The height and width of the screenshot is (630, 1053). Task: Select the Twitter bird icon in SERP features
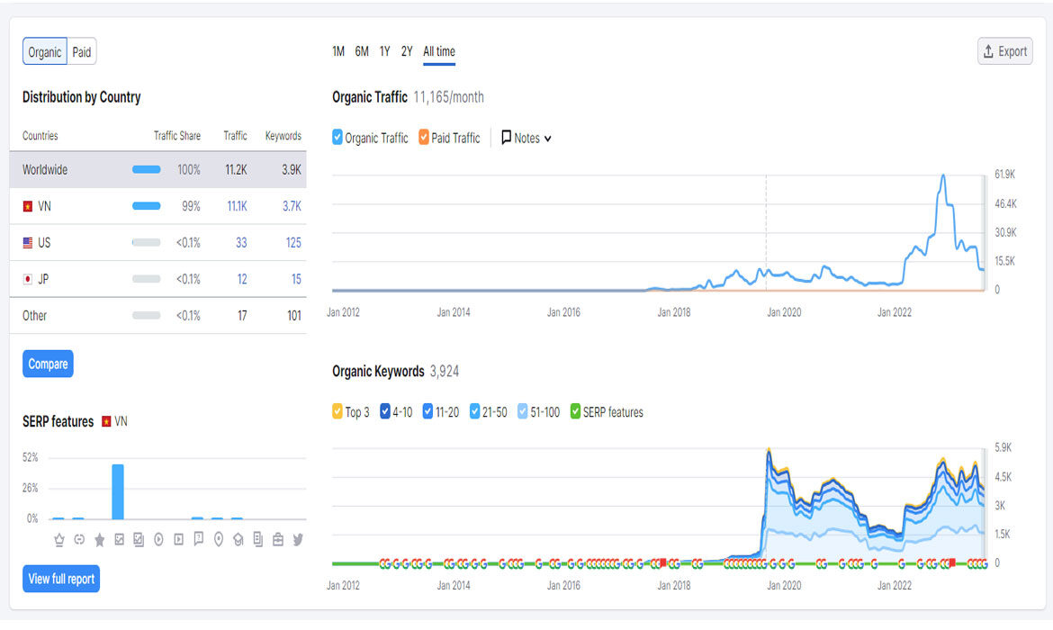pyautogui.click(x=298, y=539)
